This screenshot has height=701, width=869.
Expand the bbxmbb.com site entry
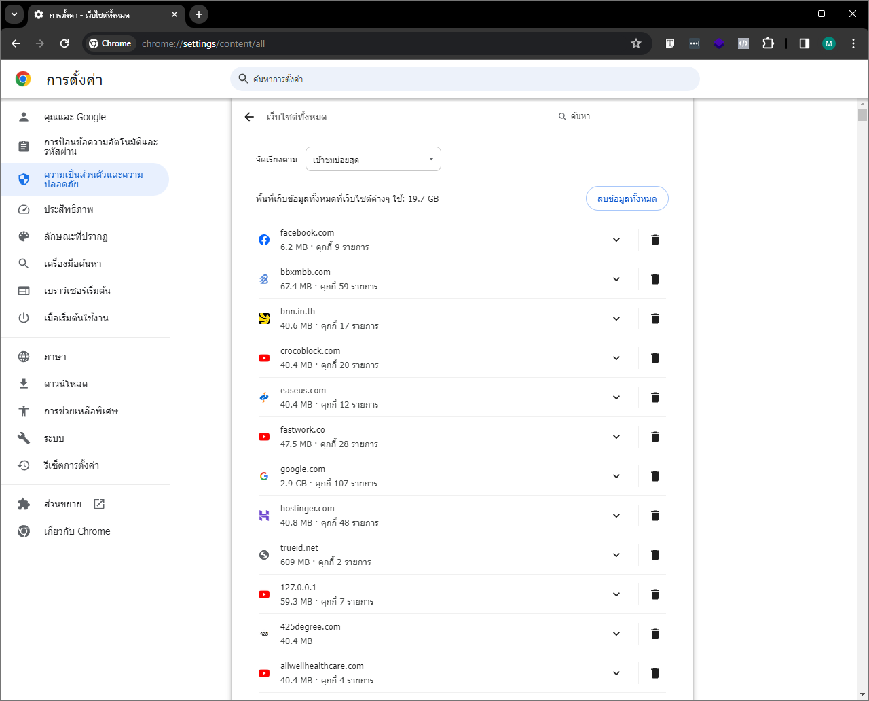pos(616,279)
